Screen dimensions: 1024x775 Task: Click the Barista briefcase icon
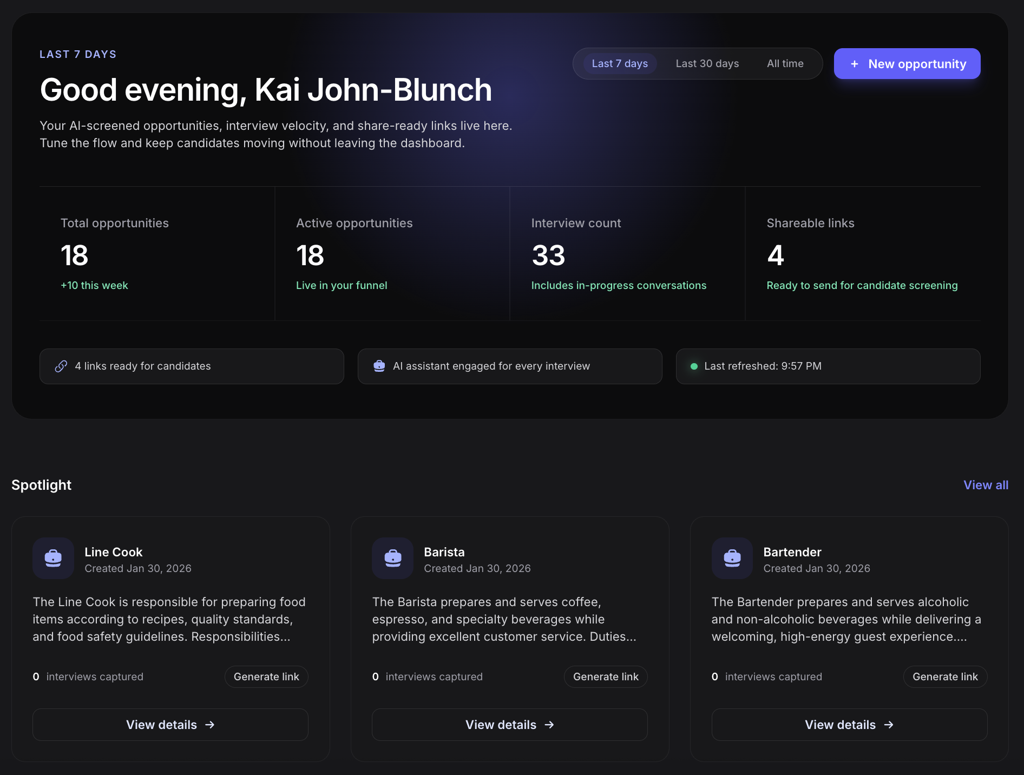point(392,558)
